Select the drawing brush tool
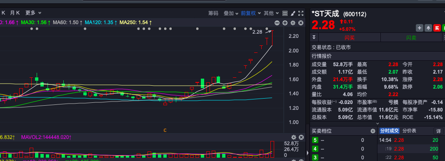 (293, 13)
